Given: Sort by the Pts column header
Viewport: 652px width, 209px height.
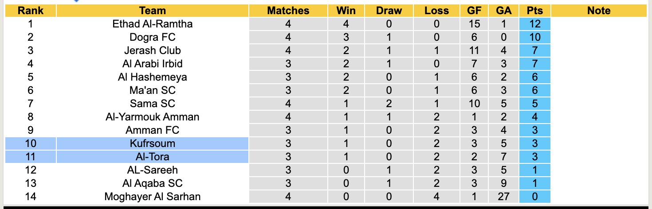Looking at the screenshot, I should [534, 11].
